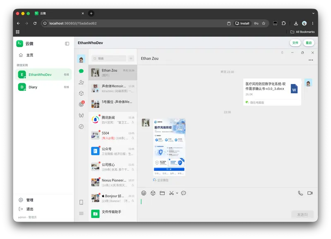Open the emoji picker
This screenshot has width=331, height=239.
(144, 193)
